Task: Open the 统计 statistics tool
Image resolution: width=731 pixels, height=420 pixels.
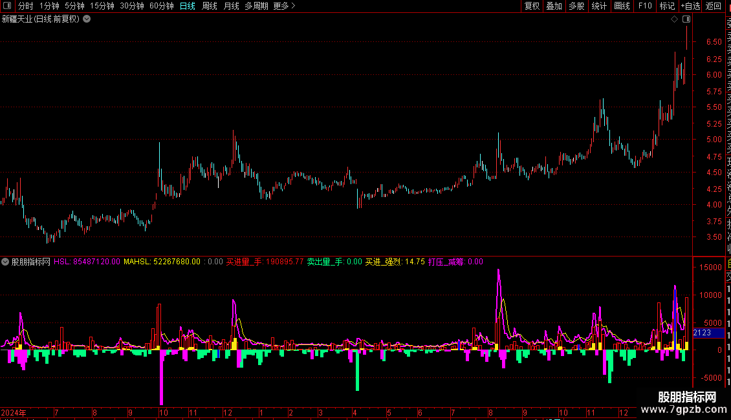Action: click(x=599, y=6)
